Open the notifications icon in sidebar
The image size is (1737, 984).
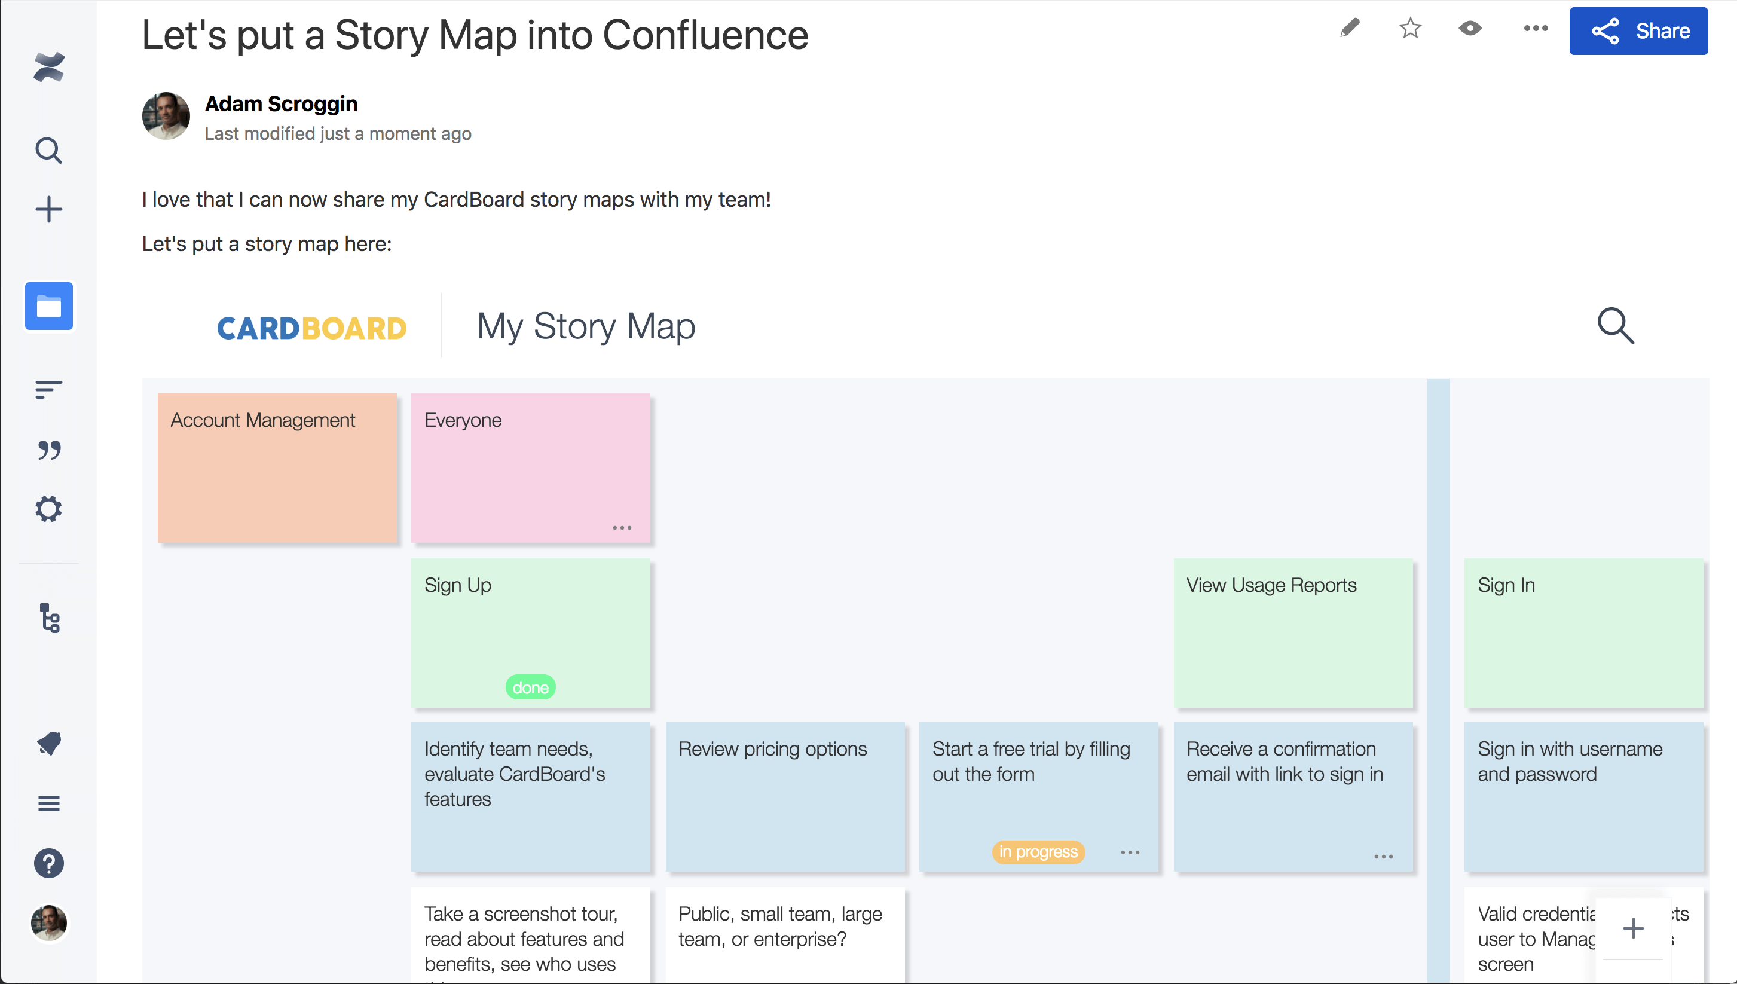48,744
